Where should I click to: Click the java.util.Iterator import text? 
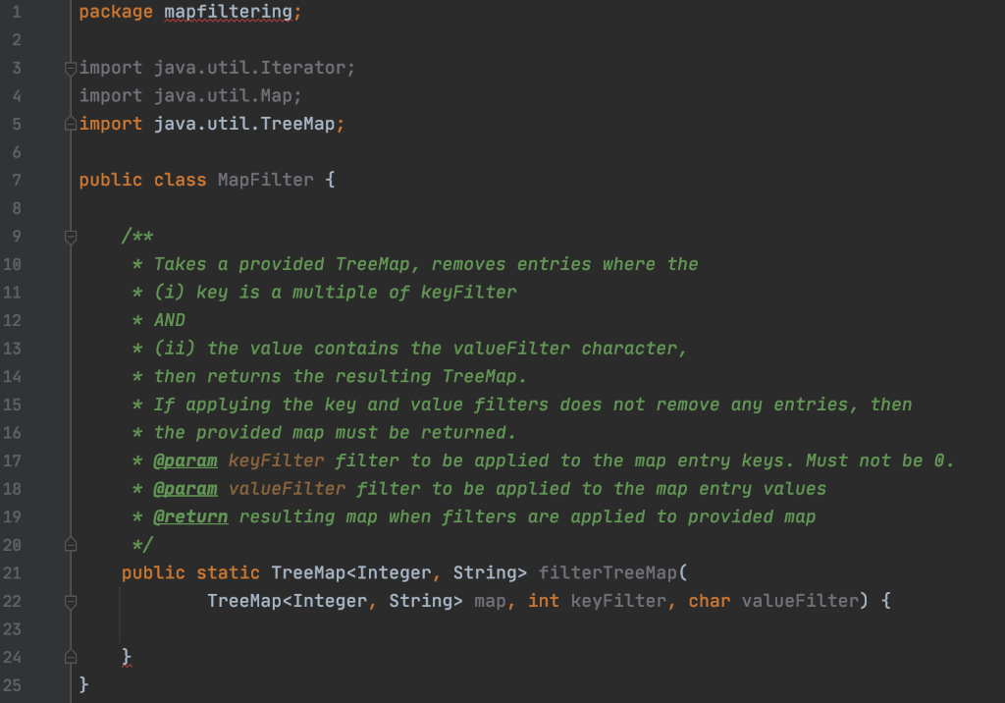click(x=249, y=68)
